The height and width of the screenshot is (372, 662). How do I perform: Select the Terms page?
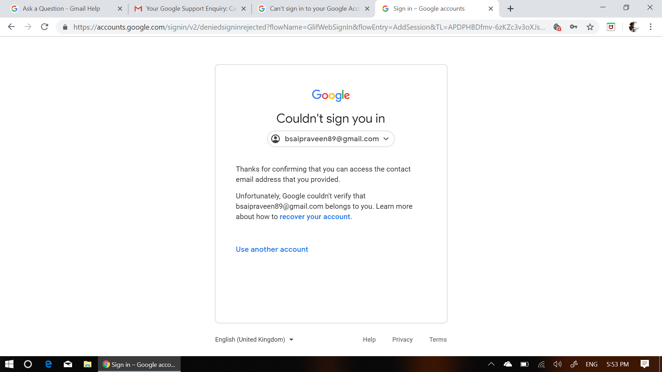tap(438, 339)
